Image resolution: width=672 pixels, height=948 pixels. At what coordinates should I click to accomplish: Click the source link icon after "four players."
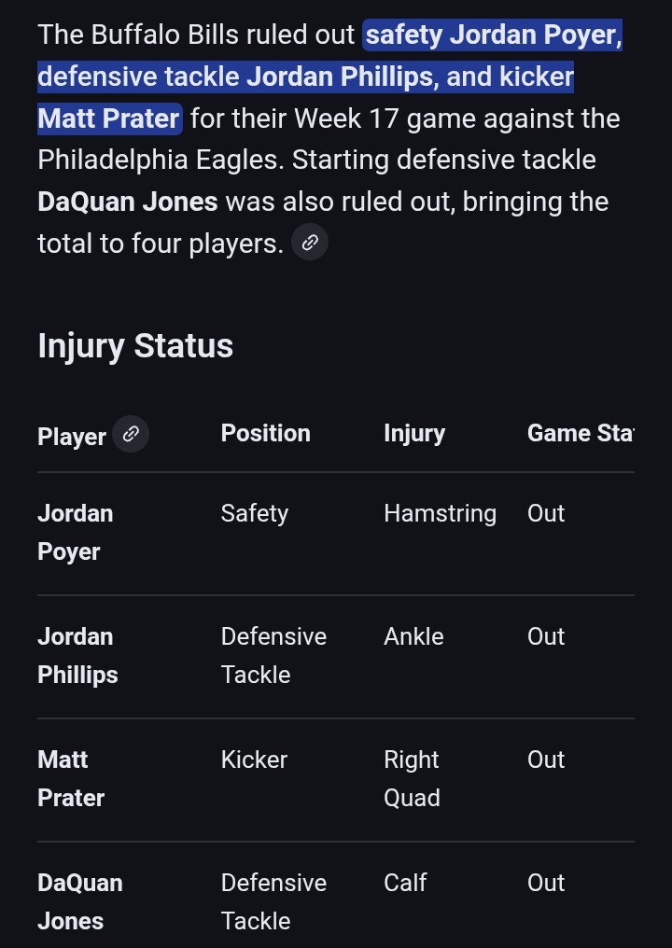tap(310, 244)
